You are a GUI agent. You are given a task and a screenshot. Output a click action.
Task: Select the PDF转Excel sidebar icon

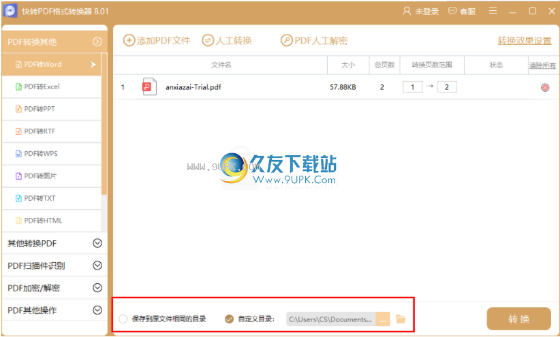click(18, 86)
